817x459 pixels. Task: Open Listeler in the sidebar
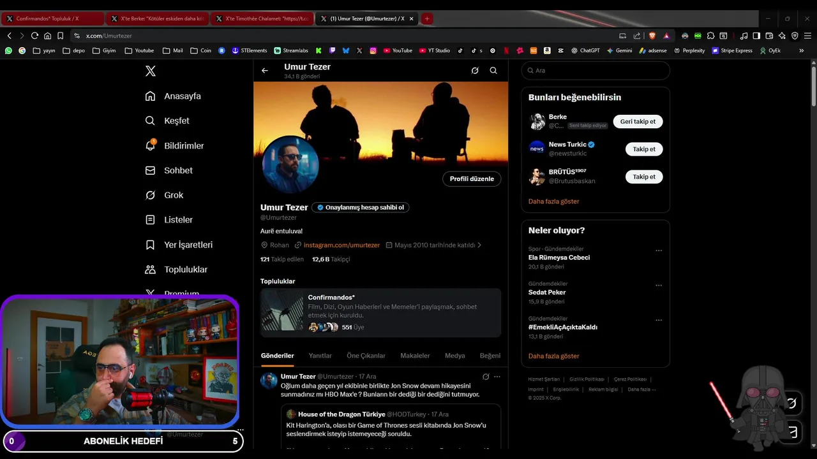[169, 219]
